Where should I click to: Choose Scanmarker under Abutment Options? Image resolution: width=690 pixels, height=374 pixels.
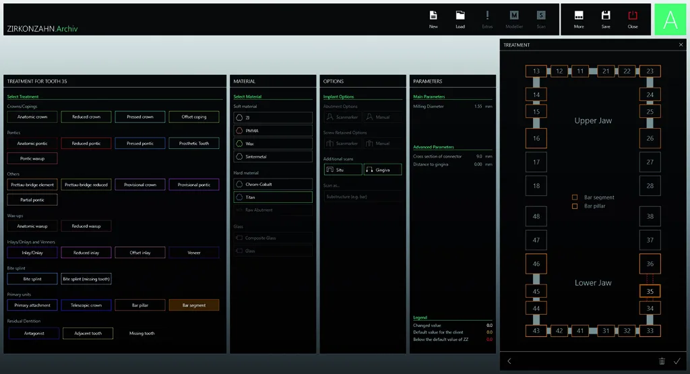(343, 117)
